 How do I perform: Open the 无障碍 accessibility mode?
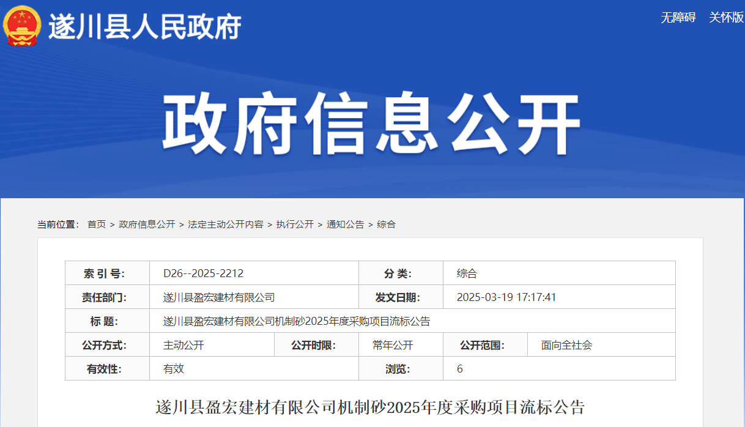(x=678, y=17)
